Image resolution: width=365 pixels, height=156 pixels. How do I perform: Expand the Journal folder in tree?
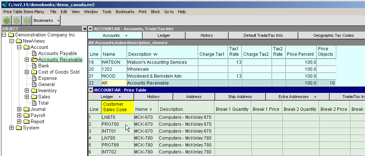(19, 109)
